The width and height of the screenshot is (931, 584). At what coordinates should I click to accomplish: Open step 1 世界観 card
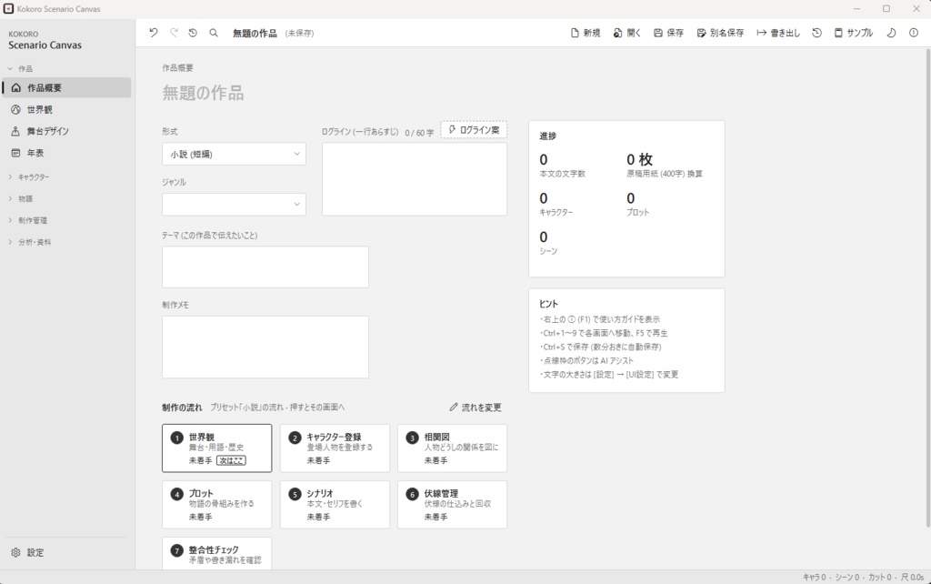(x=216, y=448)
